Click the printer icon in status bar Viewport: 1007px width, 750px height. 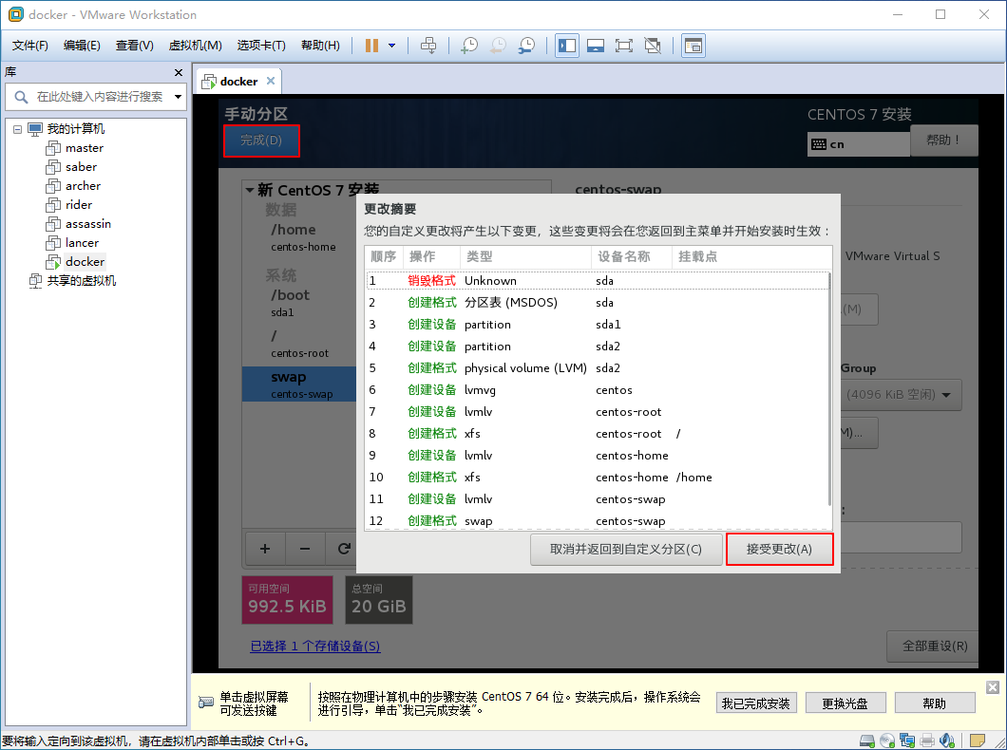tap(927, 740)
